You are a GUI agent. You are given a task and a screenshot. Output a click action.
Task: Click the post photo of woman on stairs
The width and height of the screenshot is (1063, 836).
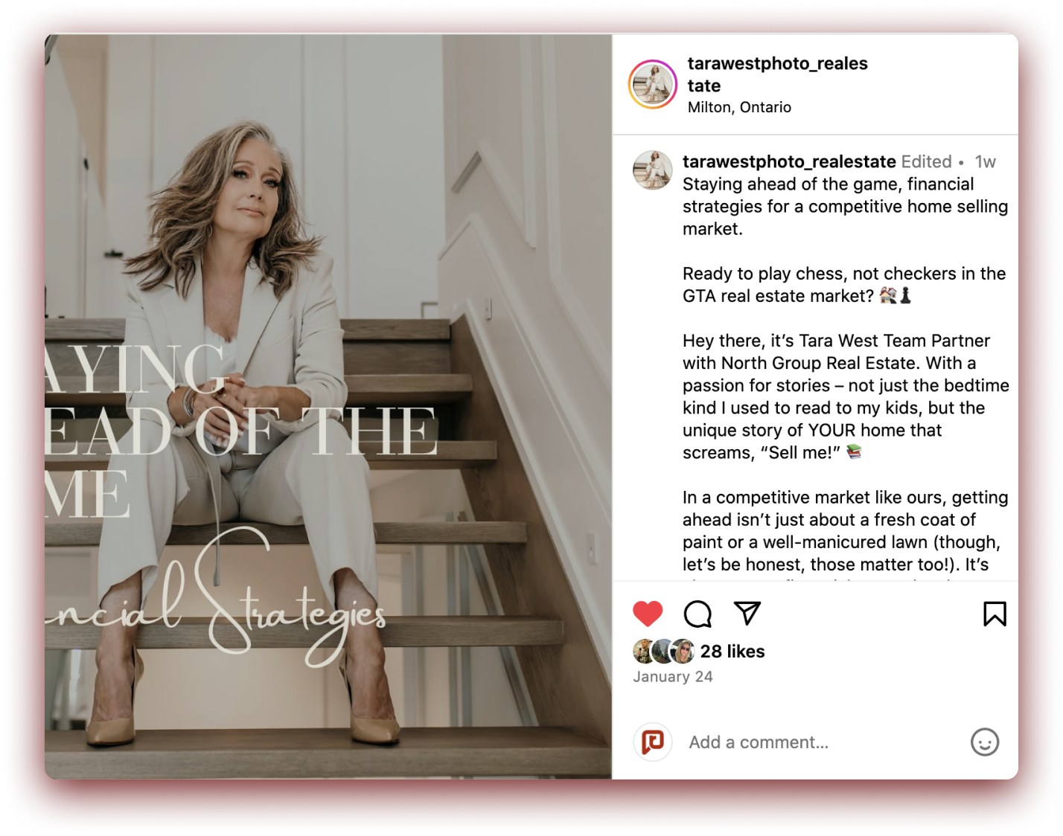tap(328, 406)
